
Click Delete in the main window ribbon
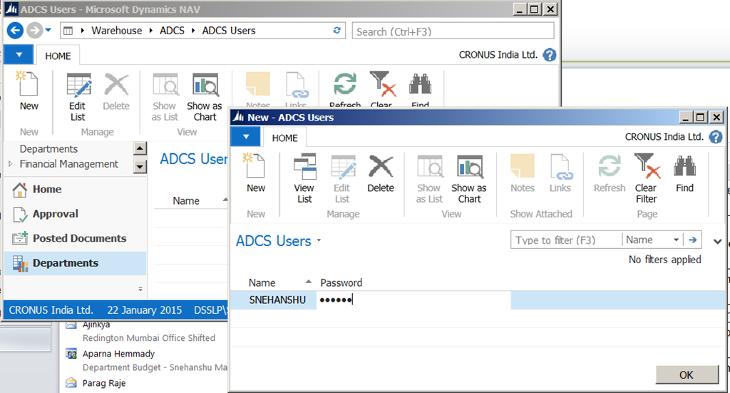(116, 91)
